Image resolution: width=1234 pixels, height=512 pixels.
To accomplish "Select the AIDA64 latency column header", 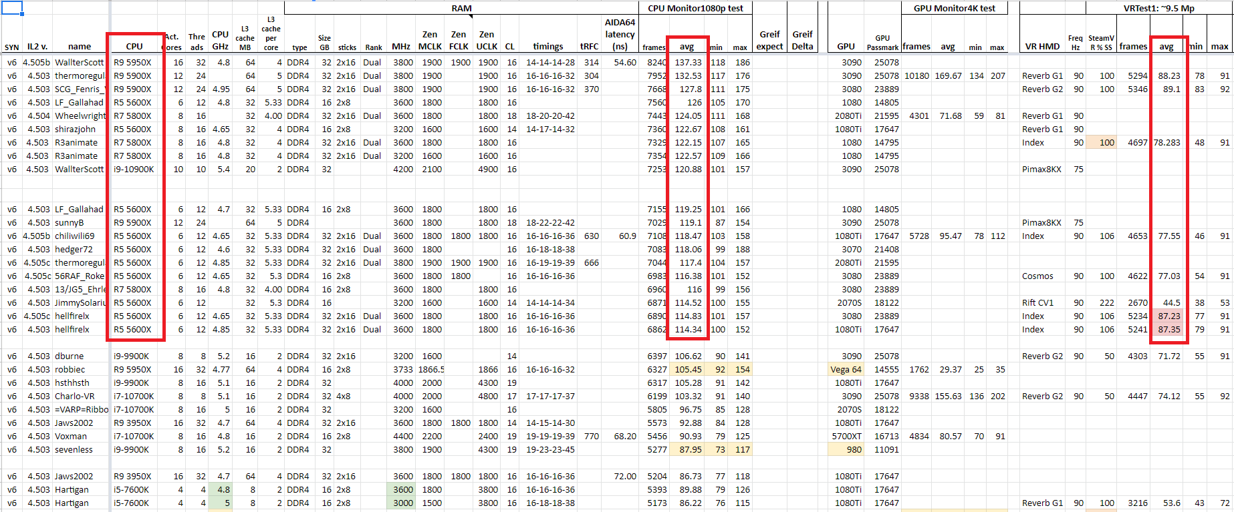I will coord(619,34).
